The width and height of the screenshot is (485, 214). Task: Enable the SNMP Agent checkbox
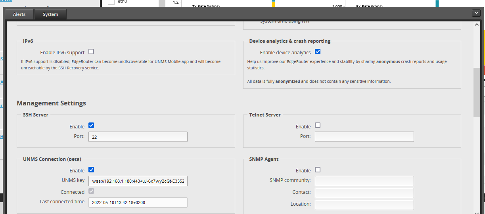coord(317,170)
